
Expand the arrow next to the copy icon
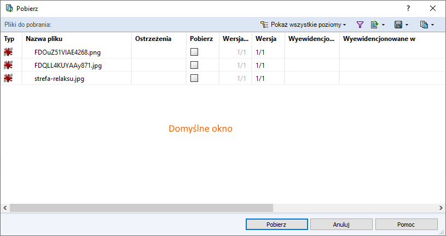pyautogui.click(x=433, y=25)
